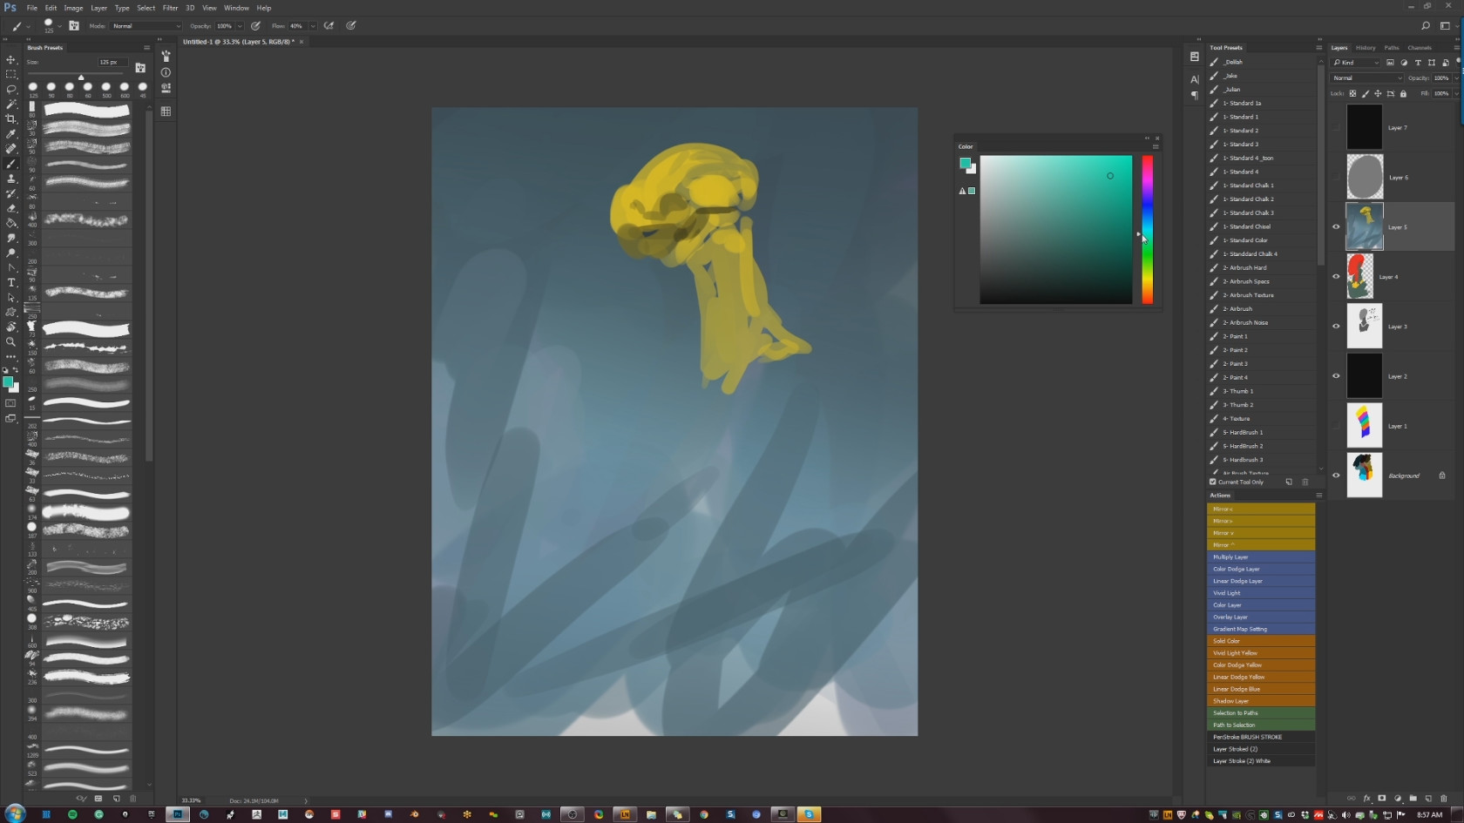Click the Search icon in options bar

(x=1426, y=26)
